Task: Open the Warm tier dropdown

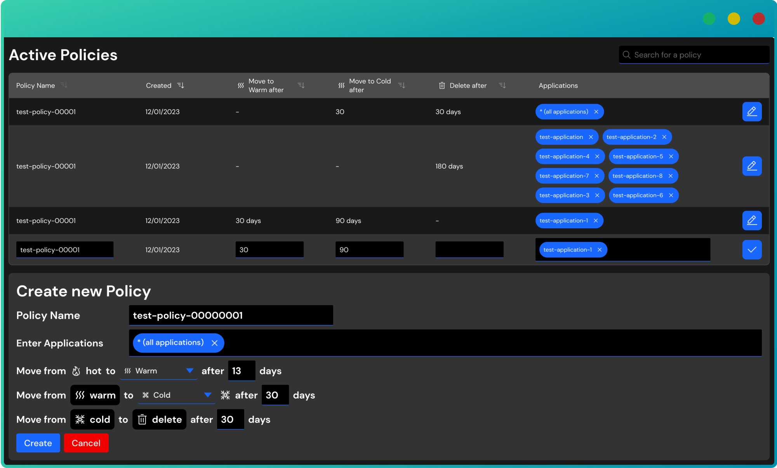Action: [159, 371]
